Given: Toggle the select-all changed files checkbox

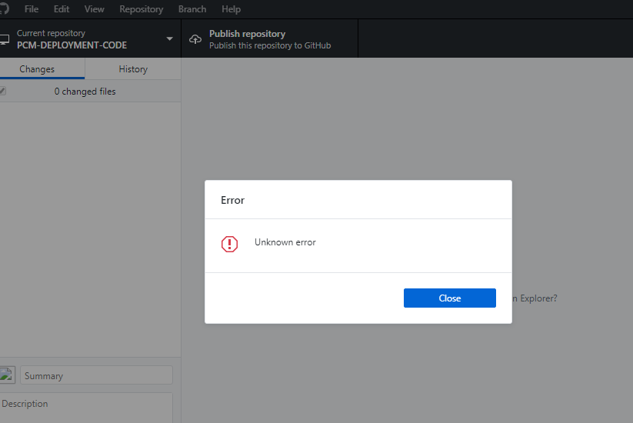Looking at the screenshot, I should pyautogui.click(x=2, y=92).
